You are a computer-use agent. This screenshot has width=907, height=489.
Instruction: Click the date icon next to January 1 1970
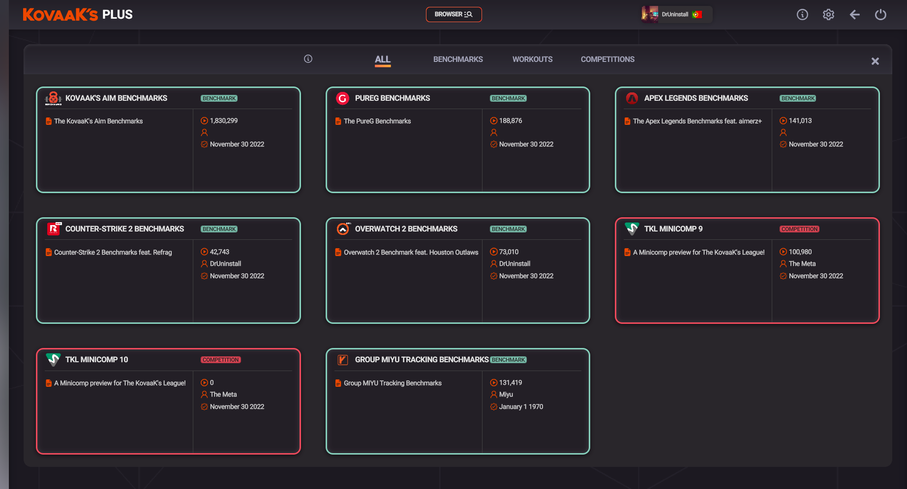(493, 406)
